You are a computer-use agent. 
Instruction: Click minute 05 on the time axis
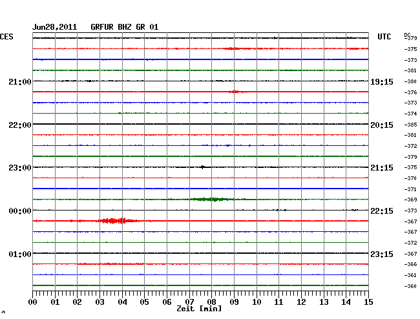[x=144, y=302]
